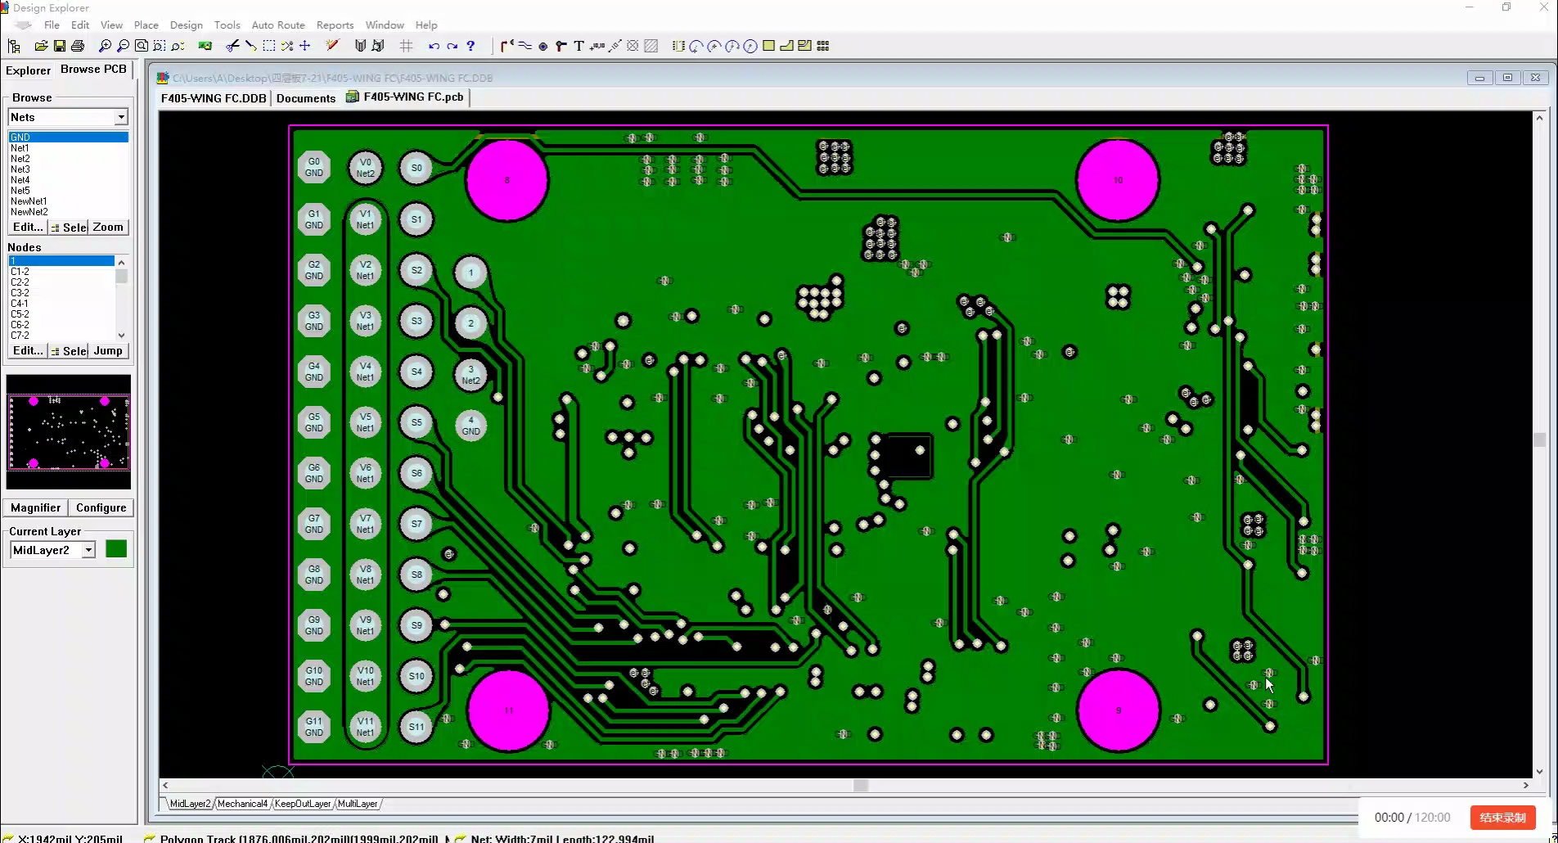Select the Place Line tool
The width and height of the screenshot is (1558, 843).
(525, 46)
